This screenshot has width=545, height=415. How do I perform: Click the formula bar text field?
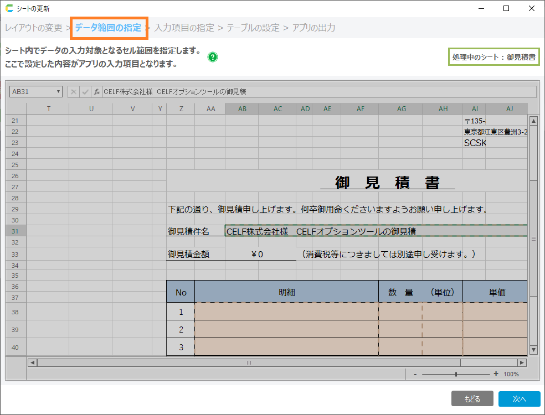tap(318, 92)
